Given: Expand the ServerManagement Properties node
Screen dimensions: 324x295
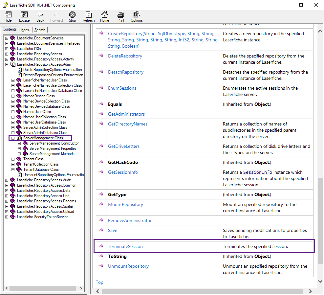Looking at the screenshot, I should (19, 148).
